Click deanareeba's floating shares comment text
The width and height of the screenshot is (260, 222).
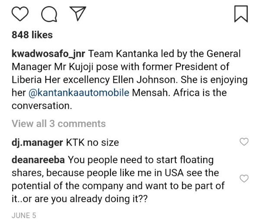point(118,180)
